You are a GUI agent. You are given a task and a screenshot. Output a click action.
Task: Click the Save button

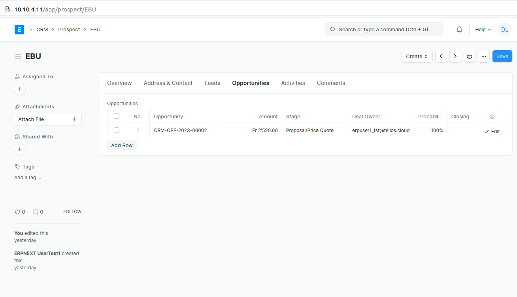[x=502, y=56]
